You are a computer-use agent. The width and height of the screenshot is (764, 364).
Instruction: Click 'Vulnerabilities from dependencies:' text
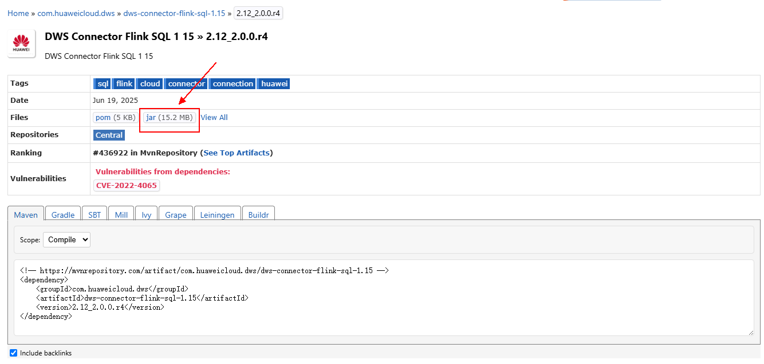[163, 171]
